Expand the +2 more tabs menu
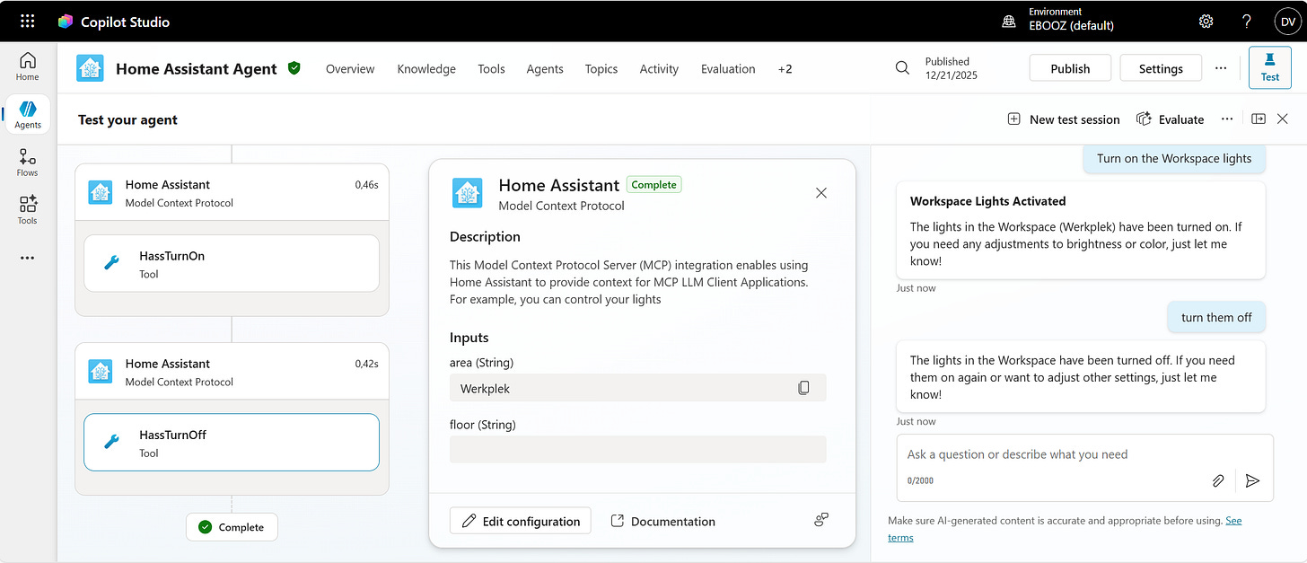This screenshot has width=1307, height=563. (785, 68)
